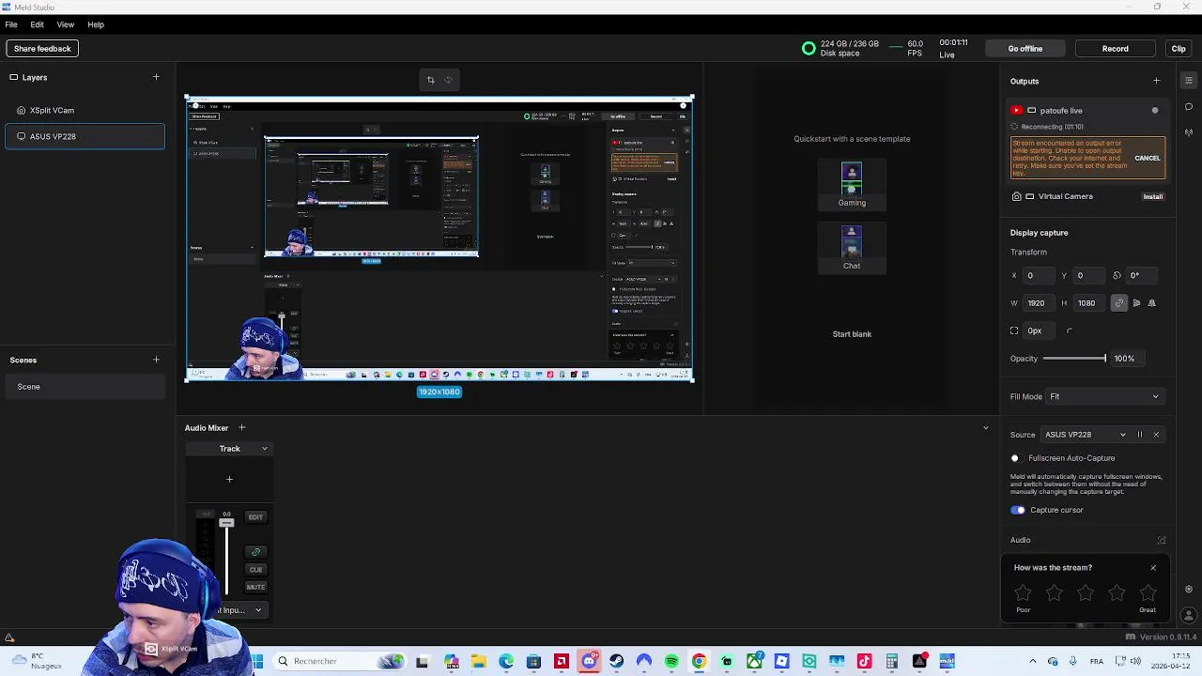
Task: Click the crop tool icon above the canvas
Action: [x=431, y=80]
